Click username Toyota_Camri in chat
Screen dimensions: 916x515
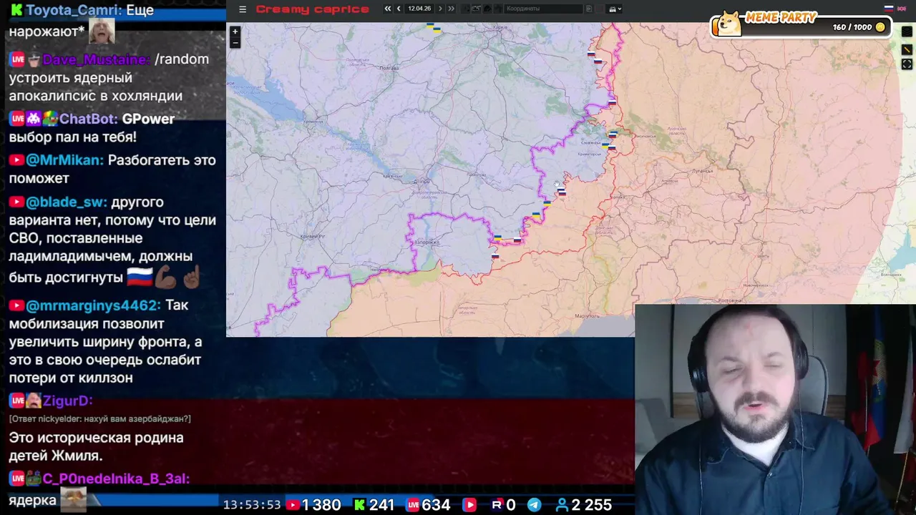point(74,11)
